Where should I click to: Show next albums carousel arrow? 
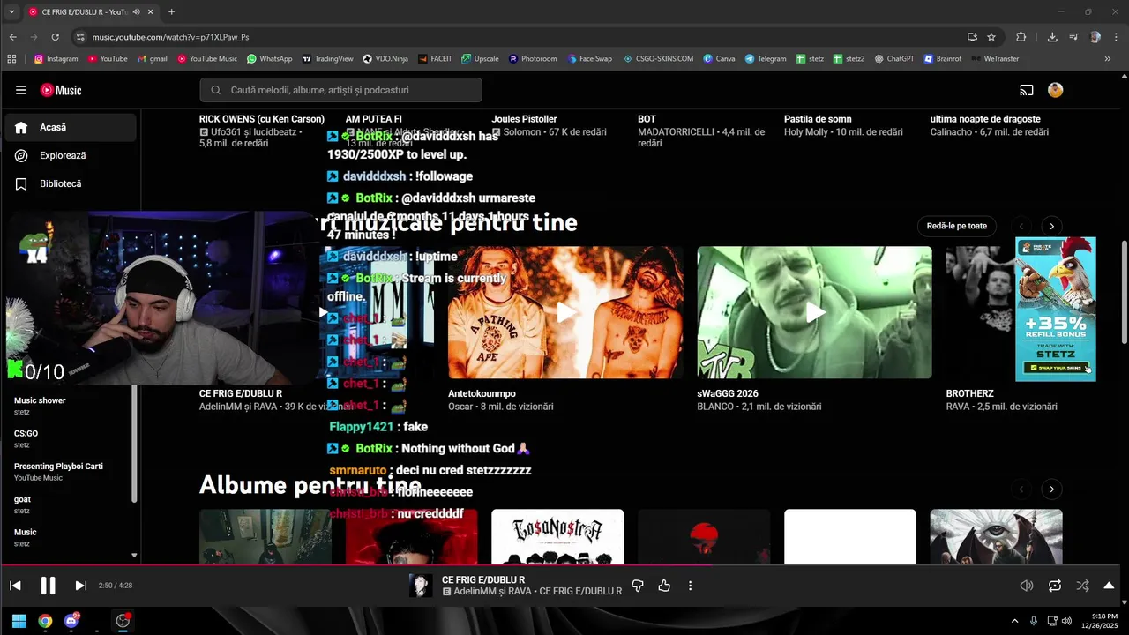coord(1051,489)
